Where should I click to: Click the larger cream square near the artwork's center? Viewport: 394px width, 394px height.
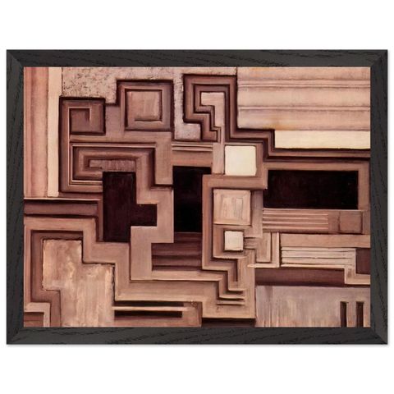[241, 160]
